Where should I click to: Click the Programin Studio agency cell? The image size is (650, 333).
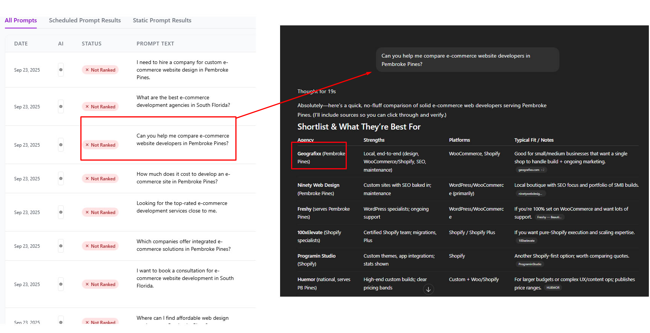(316, 260)
